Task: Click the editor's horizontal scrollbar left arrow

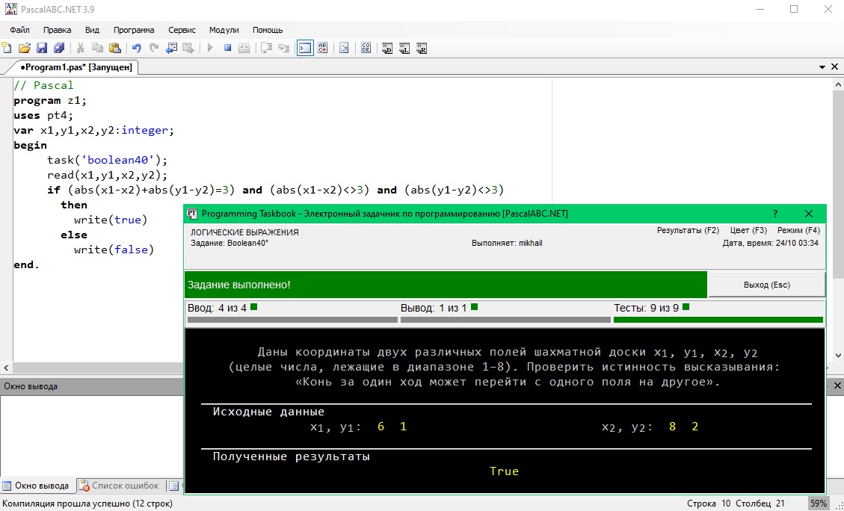Action: pos(6,368)
